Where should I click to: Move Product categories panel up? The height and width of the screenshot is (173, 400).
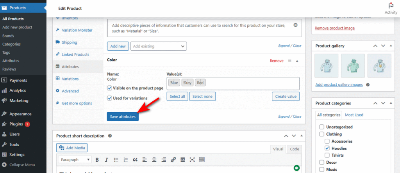tap(375, 103)
